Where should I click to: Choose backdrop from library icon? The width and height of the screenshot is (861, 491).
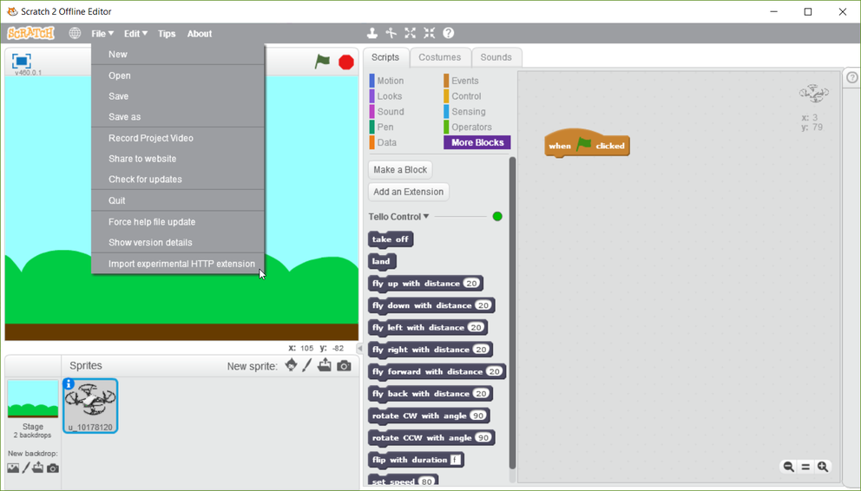[x=13, y=468]
